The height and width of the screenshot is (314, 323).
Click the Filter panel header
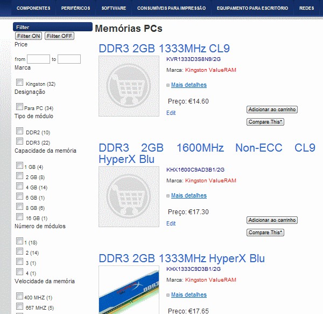pyautogui.click(x=53, y=27)
